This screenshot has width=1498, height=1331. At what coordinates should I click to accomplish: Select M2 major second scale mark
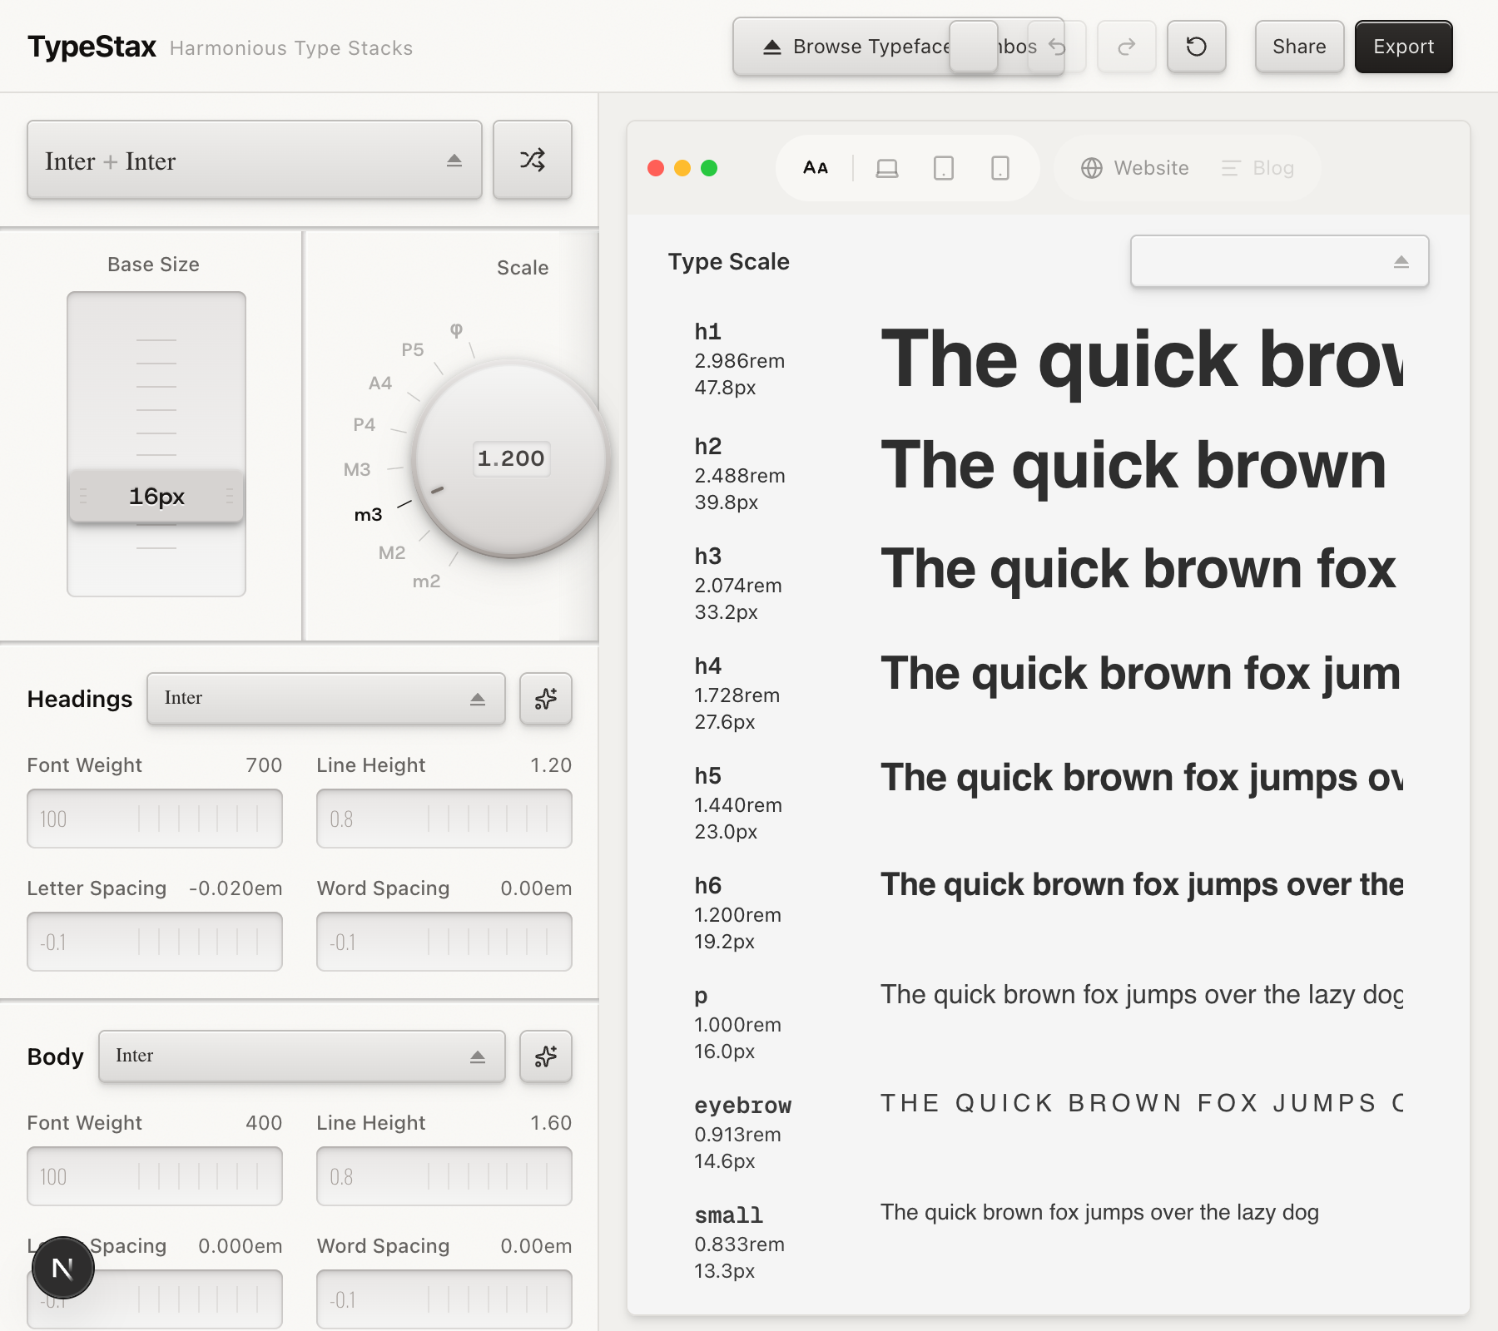[392, 553]
